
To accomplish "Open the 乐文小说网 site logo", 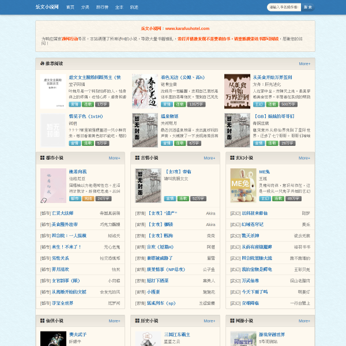I will coord(47,7).
